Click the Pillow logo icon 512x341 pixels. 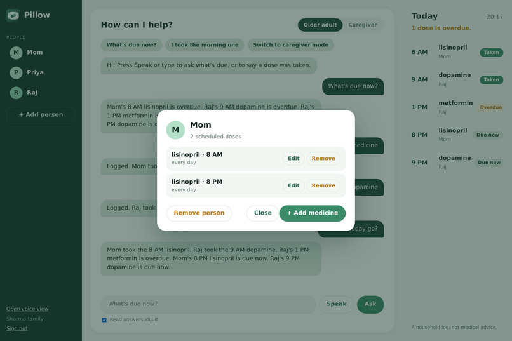coord(13,15)
